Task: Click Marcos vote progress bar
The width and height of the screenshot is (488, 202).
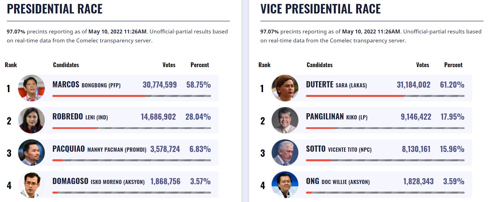Action: click(x=132, y=96)
